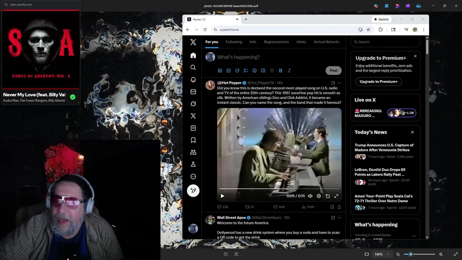462x260 pixels.
Task: Mute the Hot Pepper video sound
Action: pos(310,196)
